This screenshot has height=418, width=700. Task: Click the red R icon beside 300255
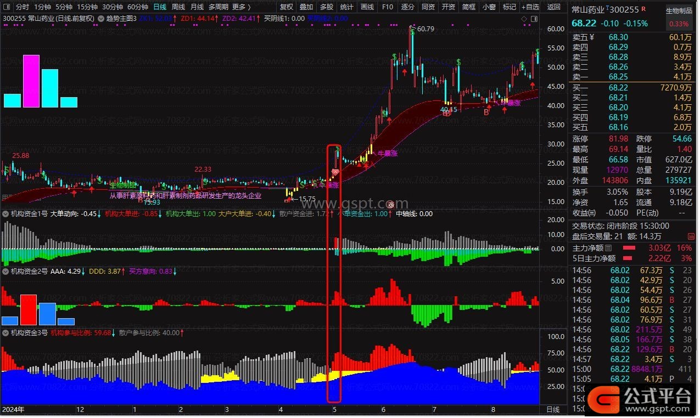tap(644, 9)
